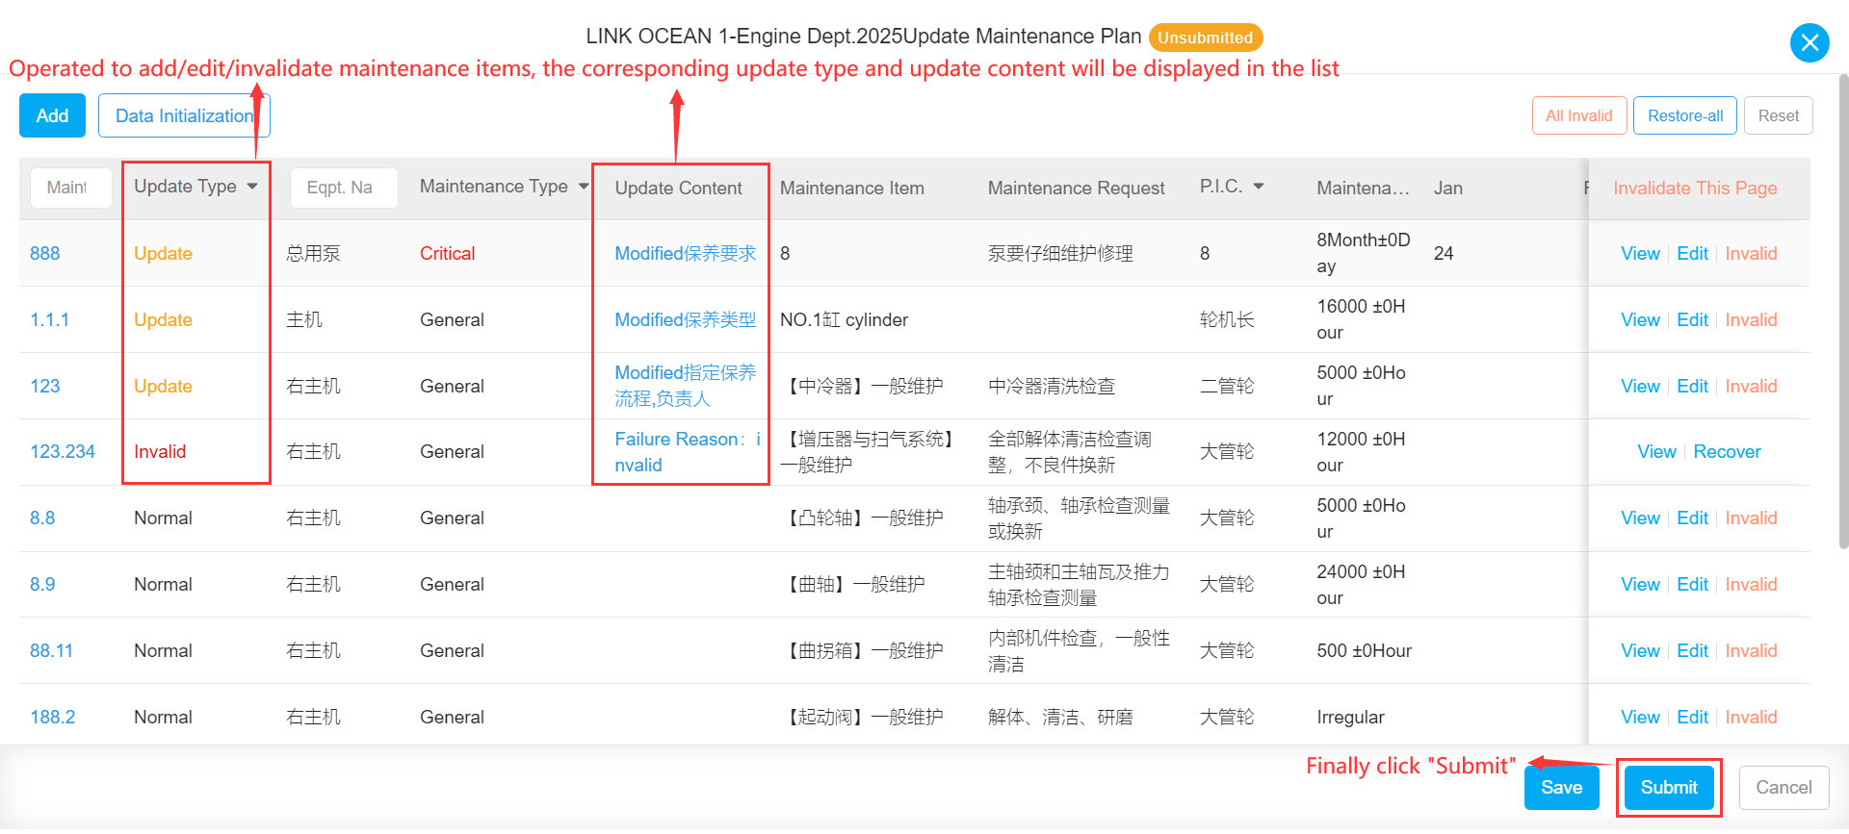
Task: Open maintenance code 88.11 link
Action: point(51,651)
